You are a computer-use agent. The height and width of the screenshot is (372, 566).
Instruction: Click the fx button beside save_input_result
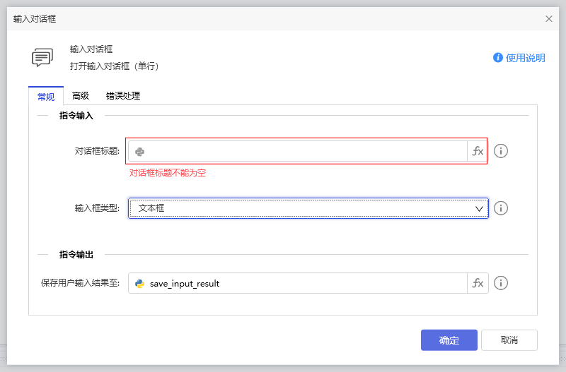[x=478, y=283]
